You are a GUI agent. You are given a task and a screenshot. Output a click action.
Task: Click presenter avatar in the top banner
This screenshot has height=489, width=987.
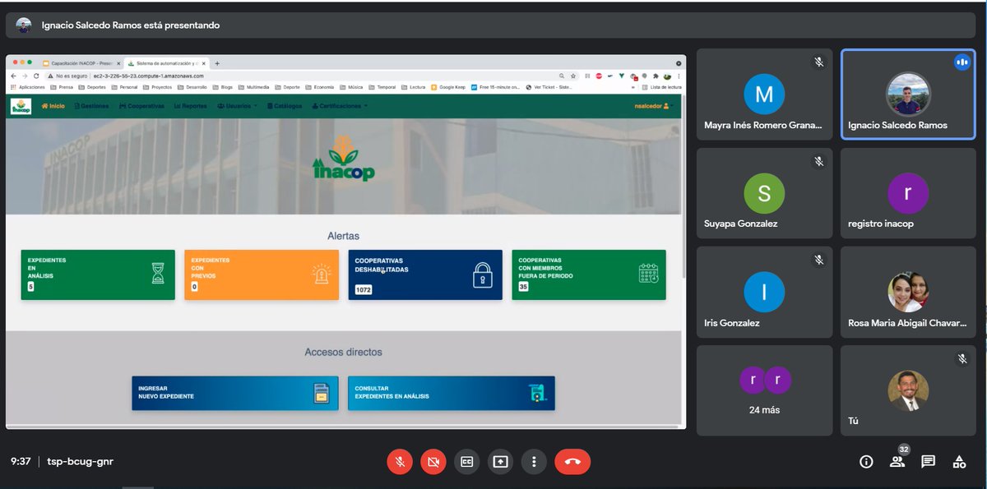24,25
